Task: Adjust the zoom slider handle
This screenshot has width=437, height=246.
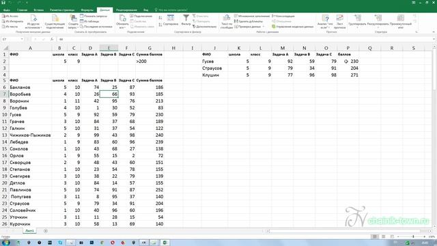Action: tap(413, 236)
